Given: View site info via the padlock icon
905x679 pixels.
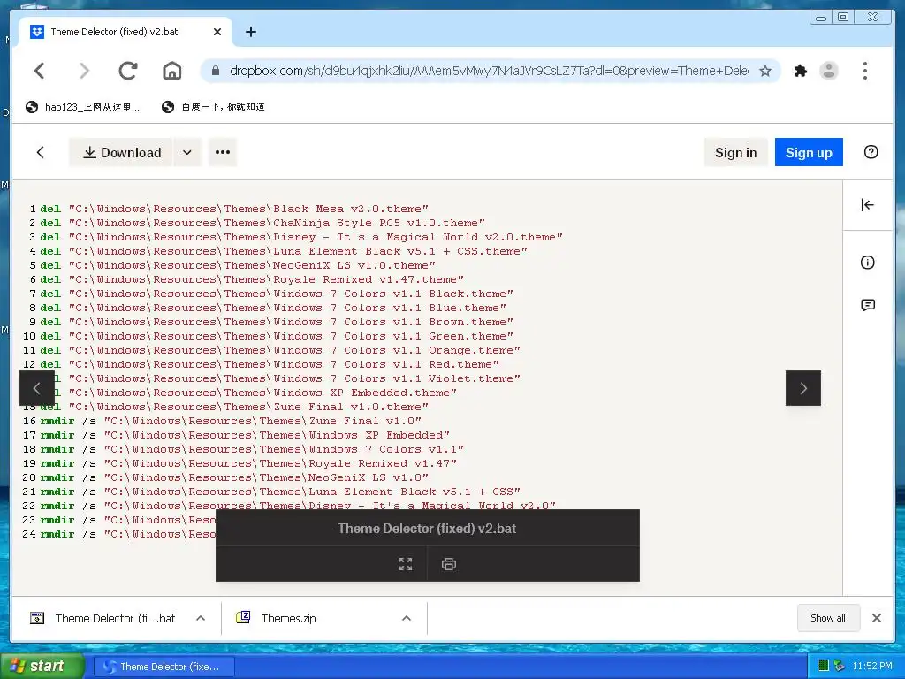Looking at the screenshot, I should (x=216, y=71).
